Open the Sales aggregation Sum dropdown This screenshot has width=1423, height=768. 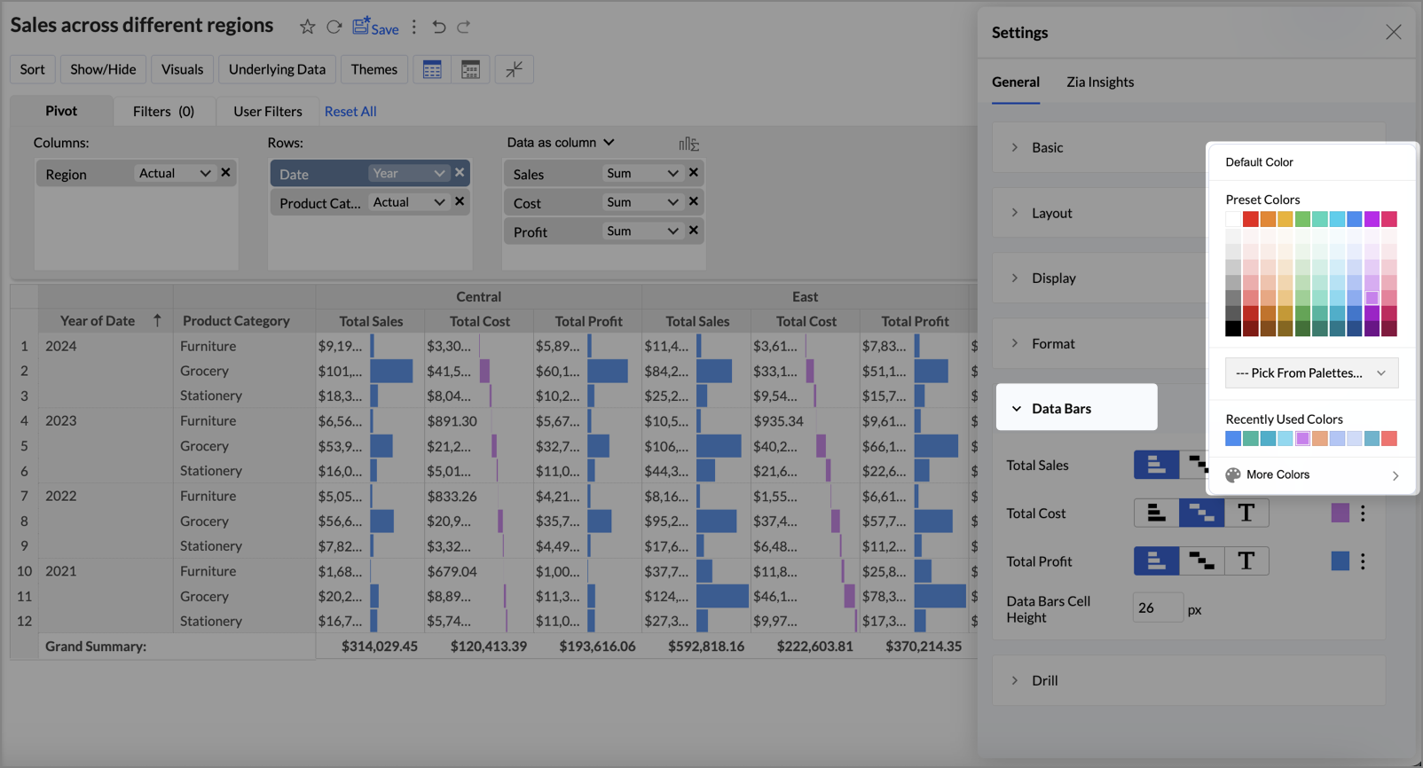[x=642, y=174]
